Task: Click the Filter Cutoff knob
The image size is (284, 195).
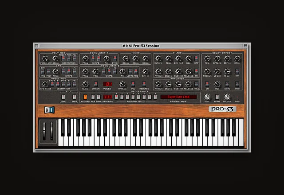Action: pos(158,58)
